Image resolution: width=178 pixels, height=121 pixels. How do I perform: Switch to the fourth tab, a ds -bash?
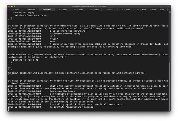tap(62, 10)
